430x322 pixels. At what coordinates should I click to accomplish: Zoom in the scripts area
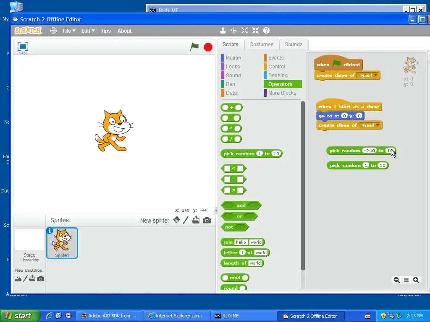tap(416, 280)
